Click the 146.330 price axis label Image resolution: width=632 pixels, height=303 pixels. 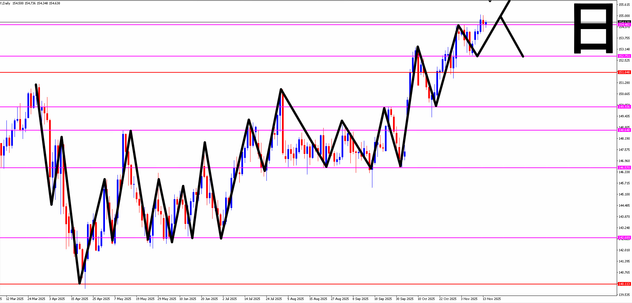tap(624, 172)
